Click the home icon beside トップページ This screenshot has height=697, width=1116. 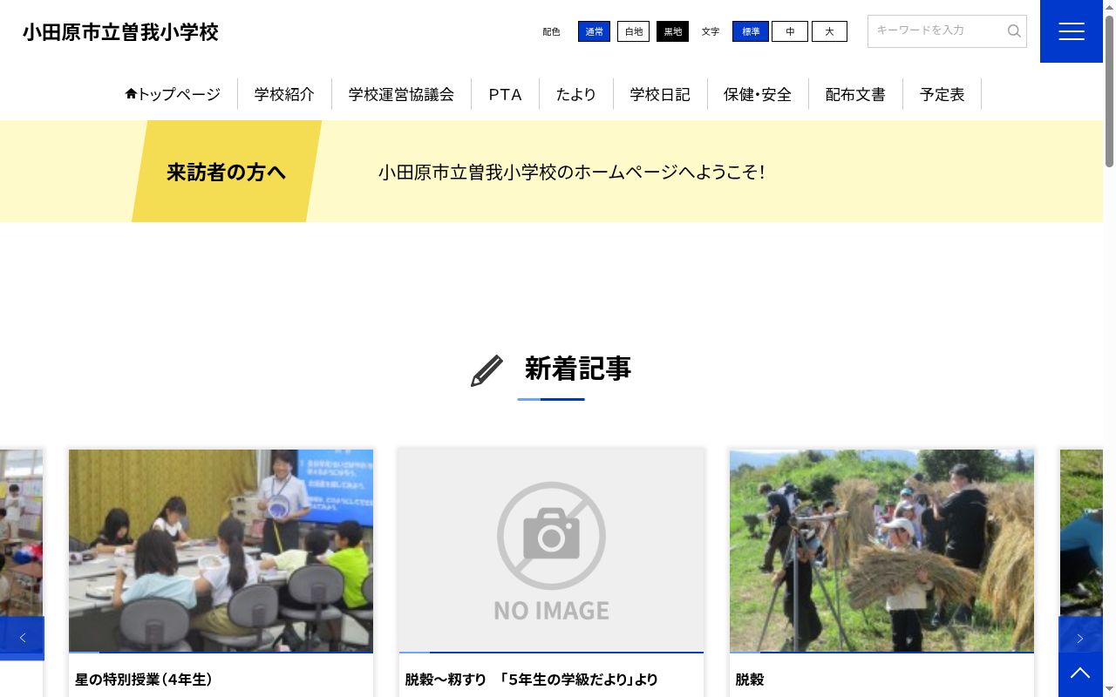(131, 93)
